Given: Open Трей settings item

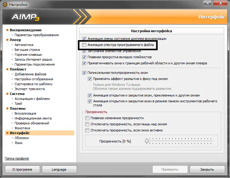Looking at the screenshot, I should pos(18,104).
